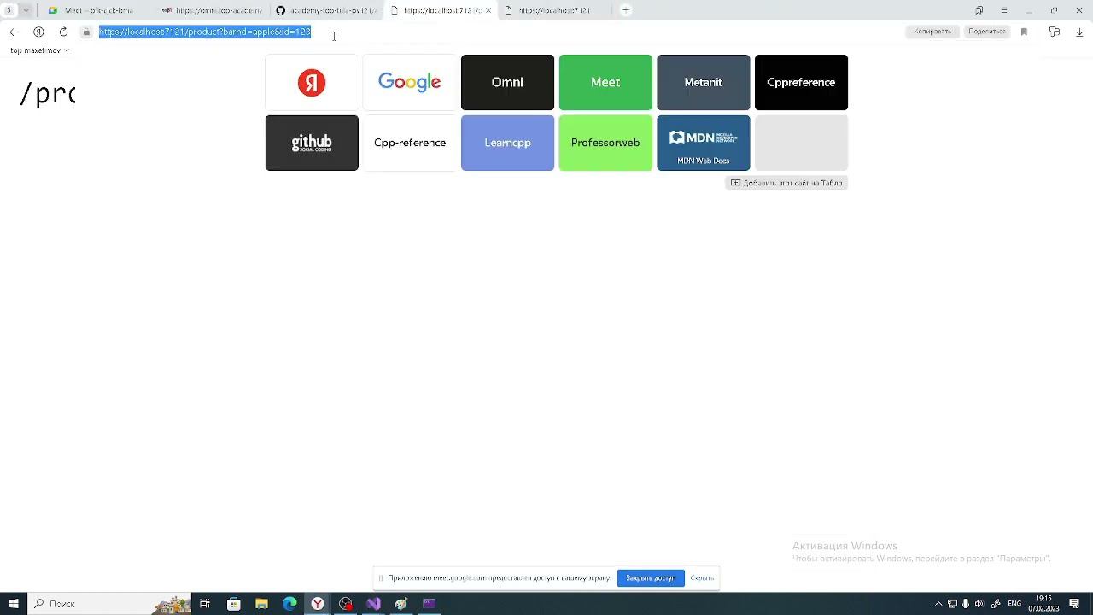Switch to Visual Studio in taskbar

(x=373, y=604)
